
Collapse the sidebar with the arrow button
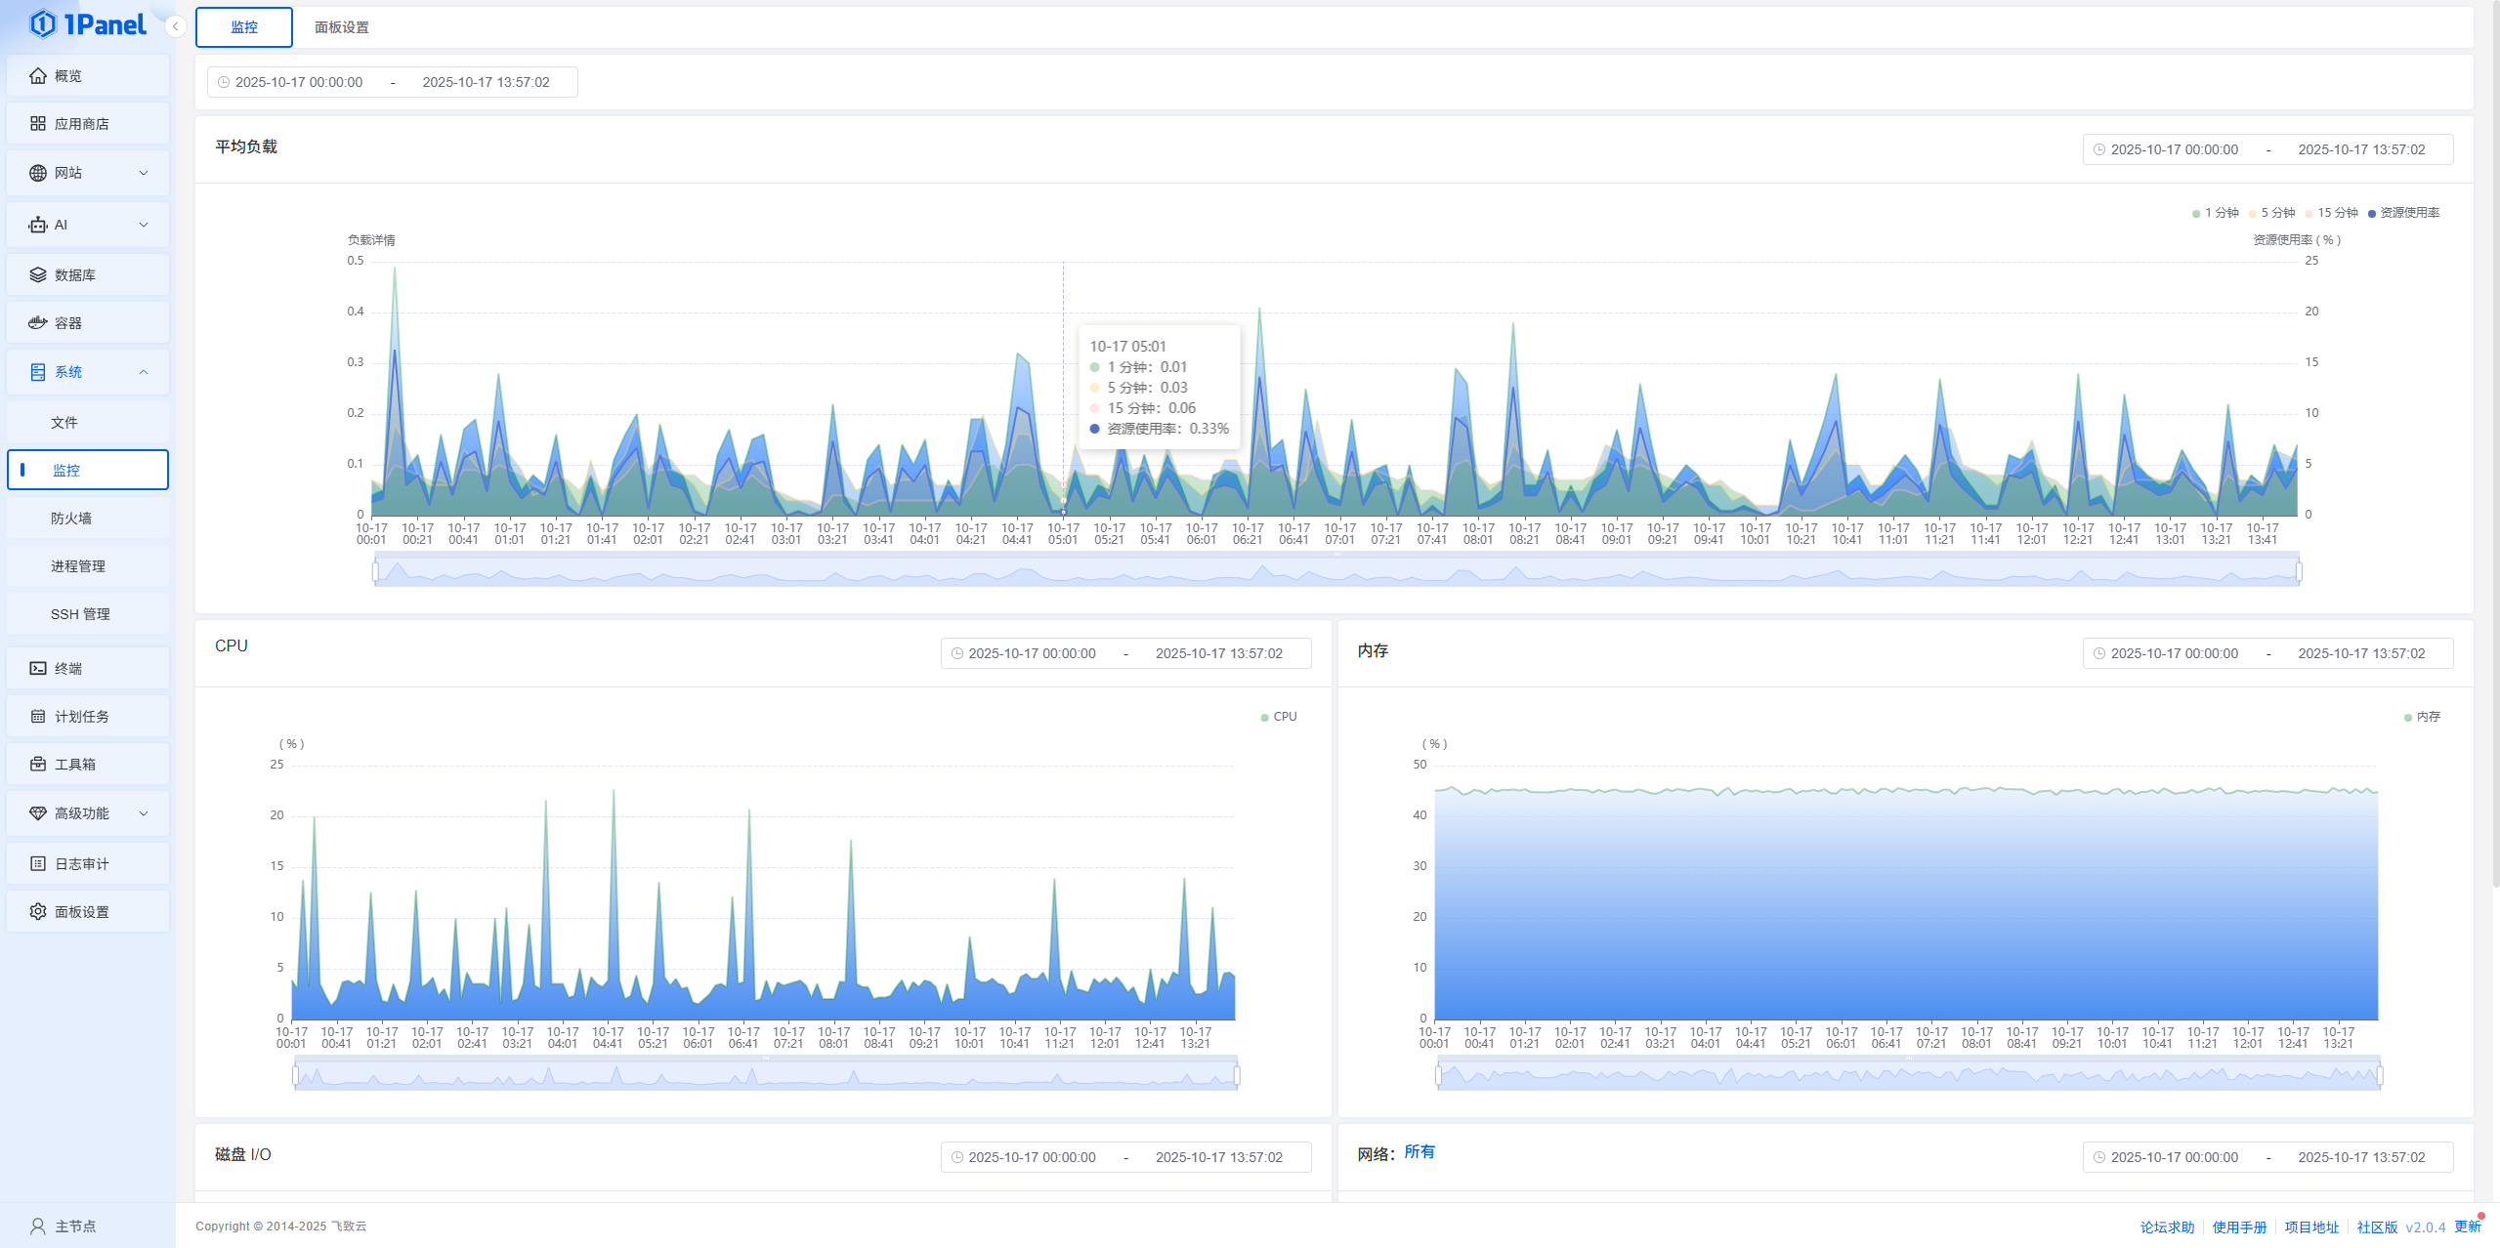pos(175,26)
